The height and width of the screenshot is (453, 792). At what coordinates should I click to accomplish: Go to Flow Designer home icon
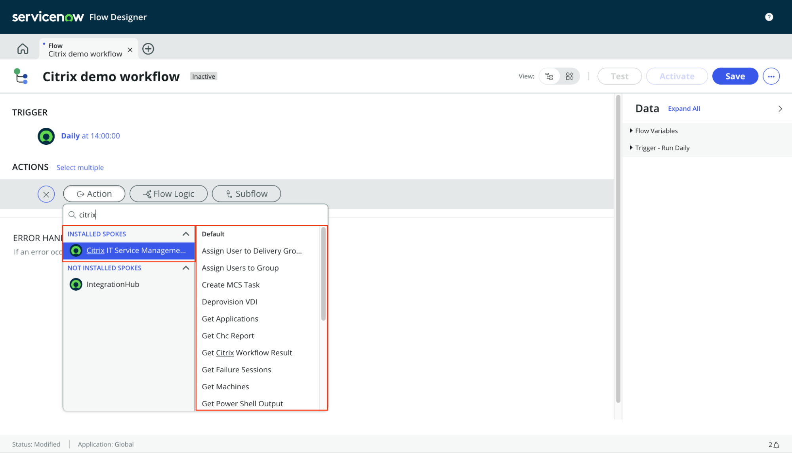pyautogui.click(x=23, y=49)
